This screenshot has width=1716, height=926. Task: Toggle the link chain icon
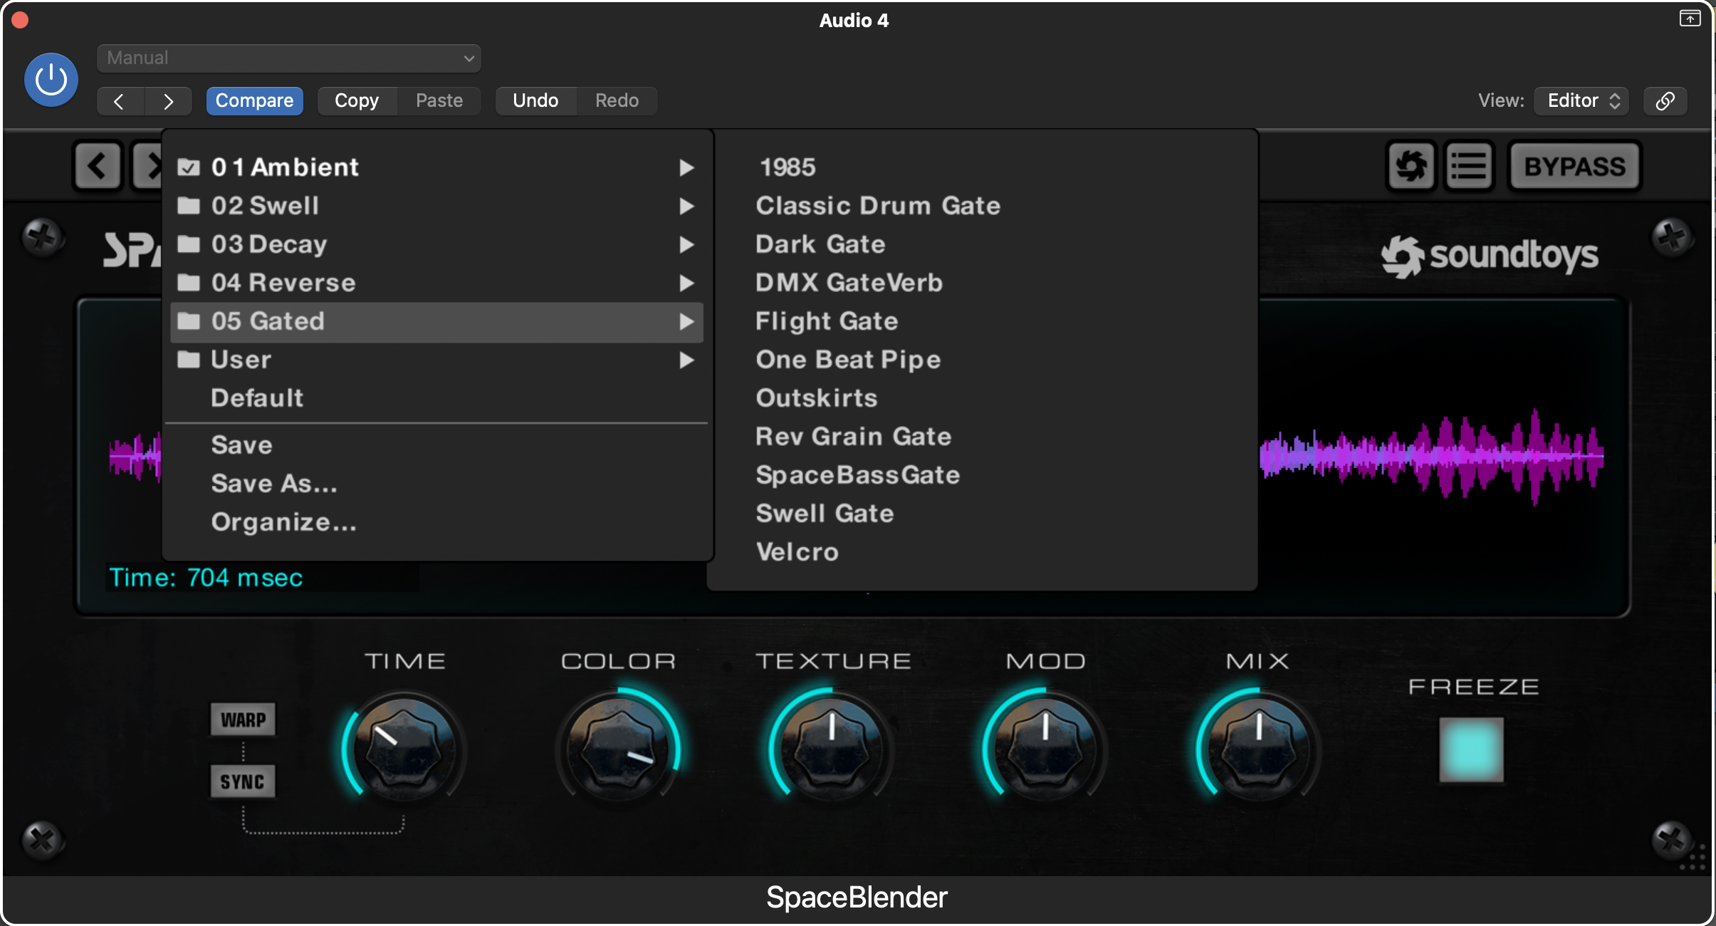tap(1665, 100)
